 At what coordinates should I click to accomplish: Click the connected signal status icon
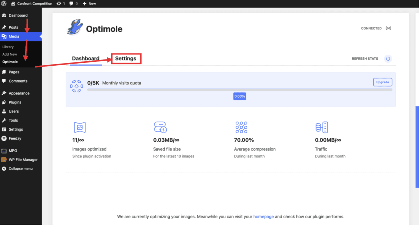(388, 28)
